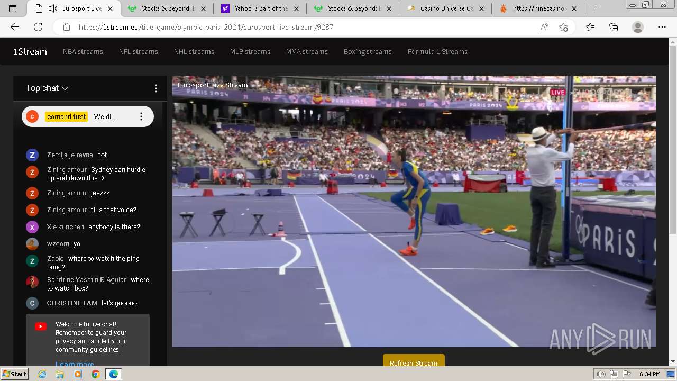Image resolution: width=677 pixels, height=381 pixels.
Task: Click the site info lock icon
Action: 66,27
